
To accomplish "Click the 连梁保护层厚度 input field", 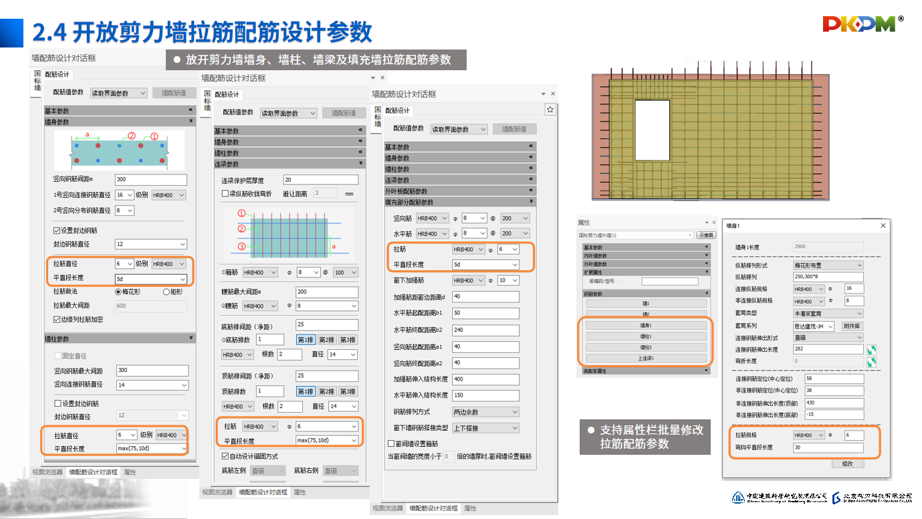I will click(320, 180).
